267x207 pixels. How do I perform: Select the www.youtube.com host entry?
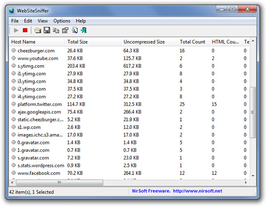point(38,58)
